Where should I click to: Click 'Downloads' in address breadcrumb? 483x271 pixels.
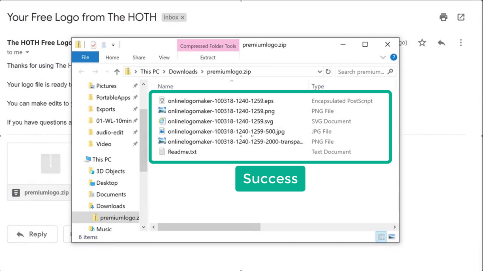(183, 72)
